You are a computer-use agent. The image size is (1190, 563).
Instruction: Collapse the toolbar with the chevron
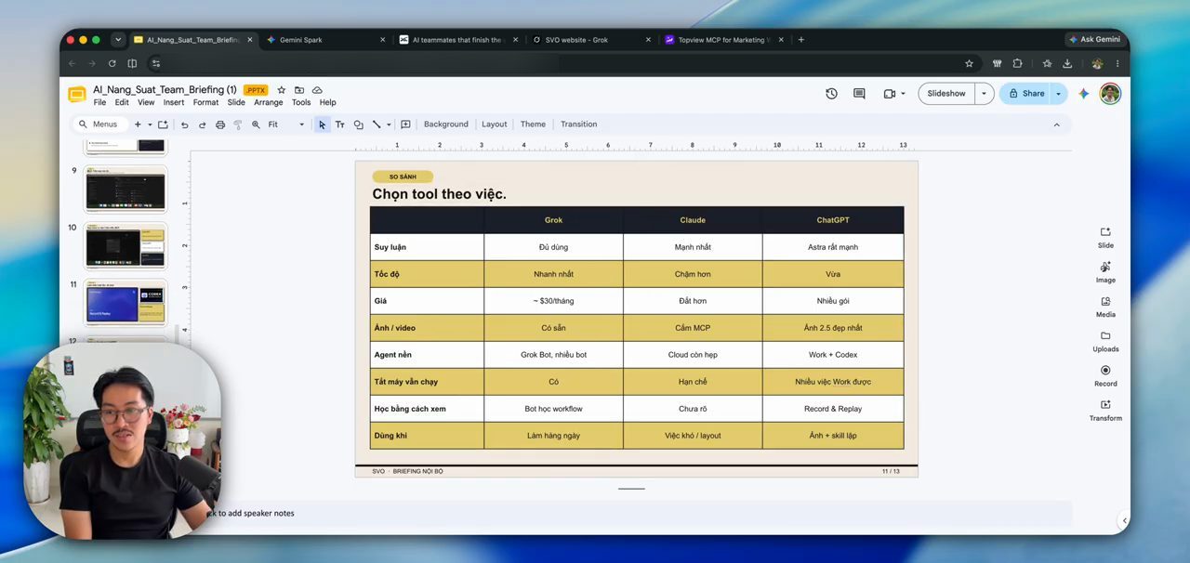tap(1056, 124)
